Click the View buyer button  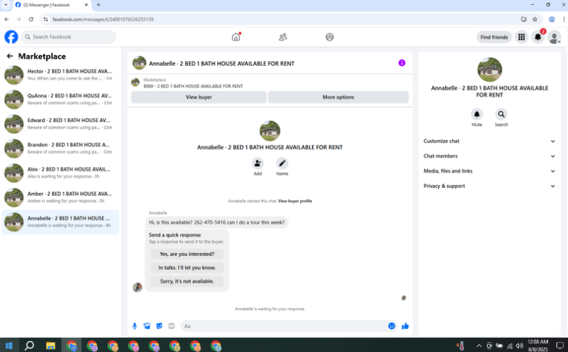(x=199, y=97)
